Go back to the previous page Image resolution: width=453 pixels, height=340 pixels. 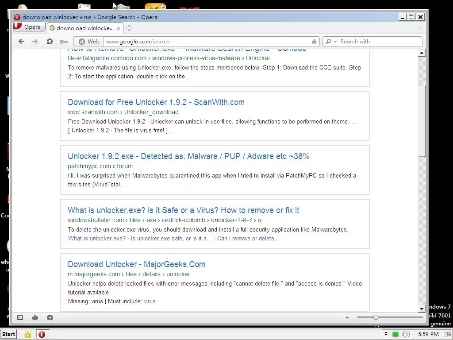pos(21,41)
